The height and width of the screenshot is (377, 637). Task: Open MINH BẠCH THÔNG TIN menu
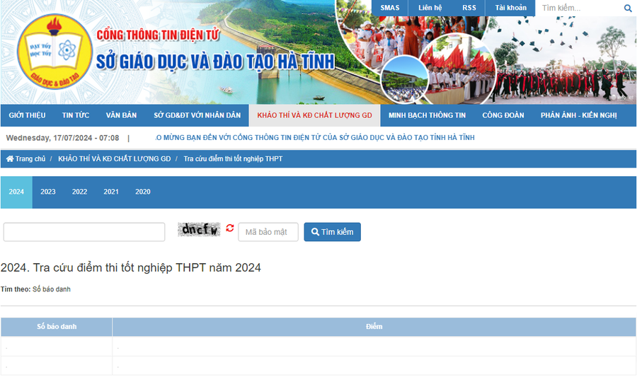coord(427,115)
